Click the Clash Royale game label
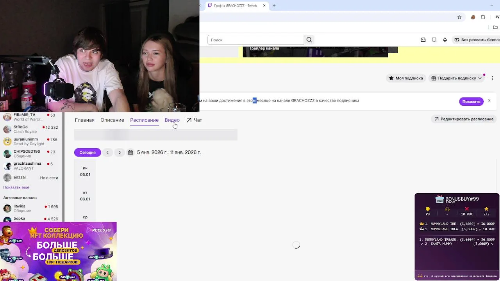 [x=25, y=132]
